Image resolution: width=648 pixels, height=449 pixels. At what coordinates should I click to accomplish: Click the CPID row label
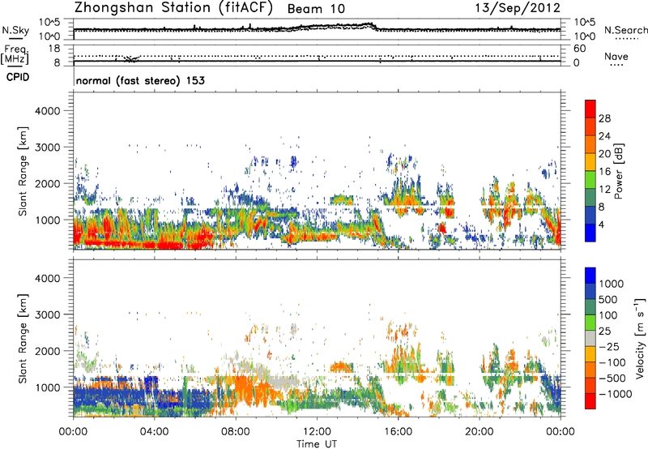[x=18, y=77]
